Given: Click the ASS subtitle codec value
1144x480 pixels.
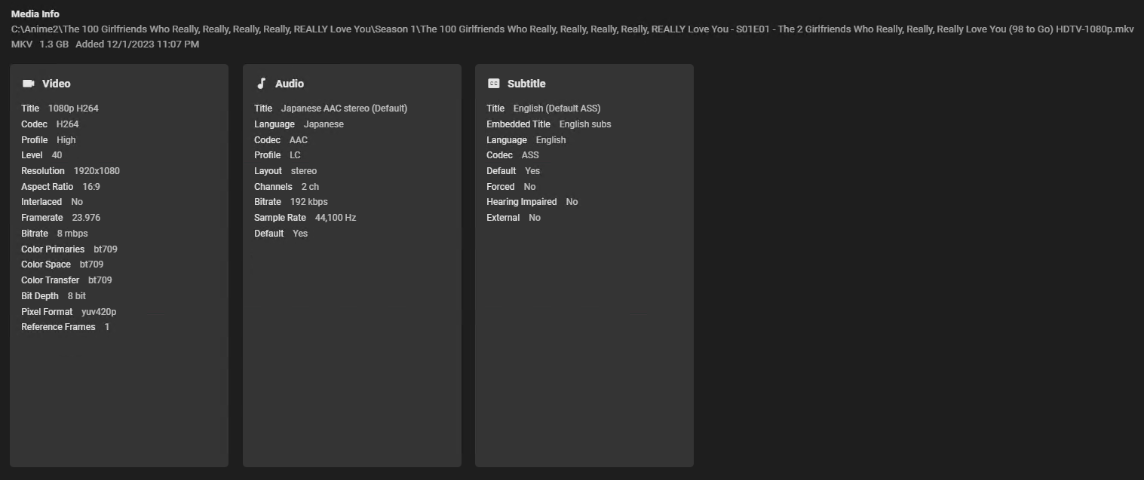Looking at the screenshot, I should (x=530, y=155).
